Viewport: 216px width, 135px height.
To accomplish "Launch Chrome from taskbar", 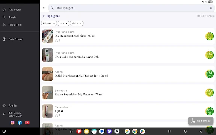I will tap(135, 131).
